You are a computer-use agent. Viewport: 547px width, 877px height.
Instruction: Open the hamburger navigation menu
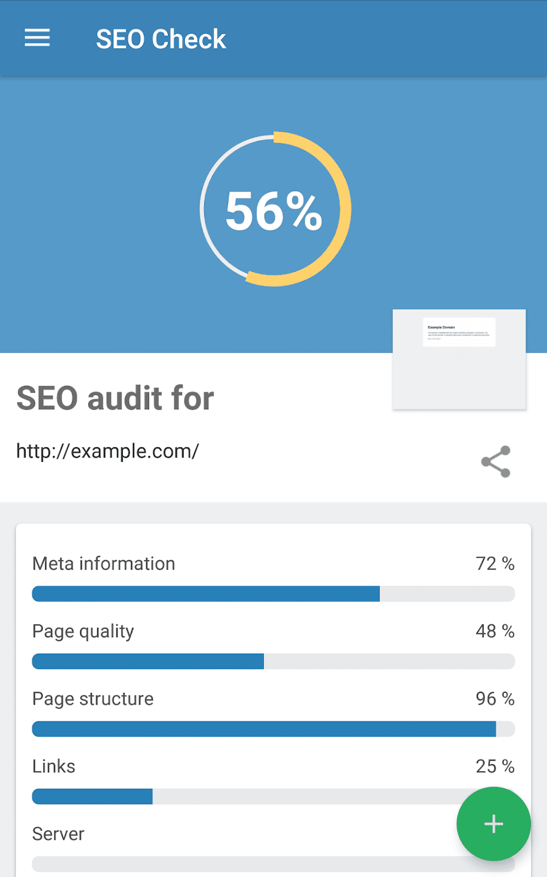[x=37, y=39]
